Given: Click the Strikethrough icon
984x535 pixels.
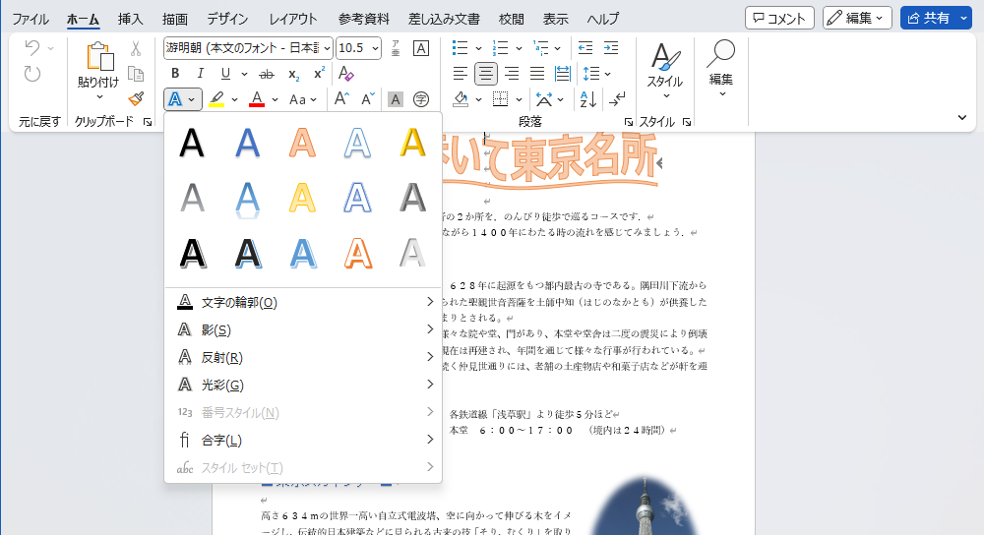Looking at the screenshot, I should tap(267, 74).
